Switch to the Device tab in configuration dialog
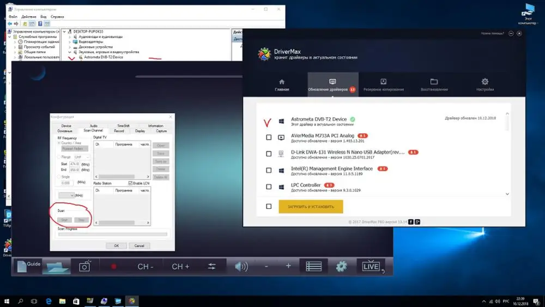This screenshot has width=545, height=307. (66, 126)
